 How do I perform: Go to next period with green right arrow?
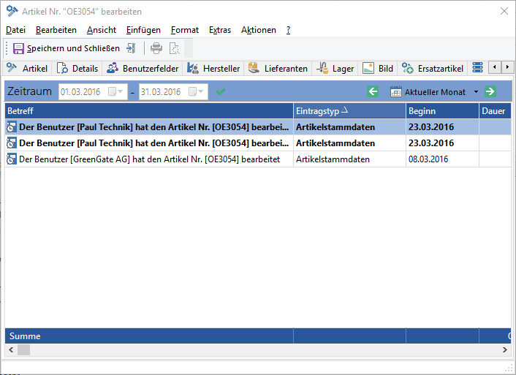point(490,91)
